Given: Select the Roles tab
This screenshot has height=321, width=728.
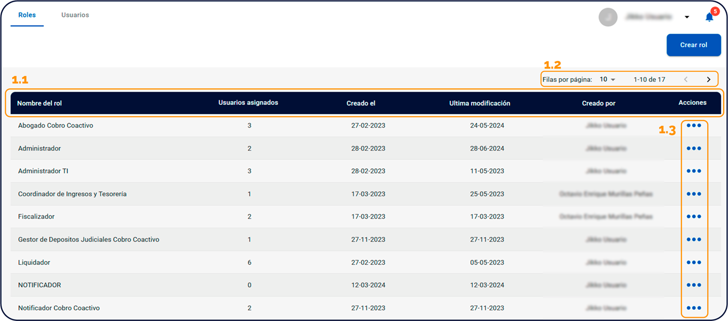Looking at the screenshot, I should click(x=27, y=15).
